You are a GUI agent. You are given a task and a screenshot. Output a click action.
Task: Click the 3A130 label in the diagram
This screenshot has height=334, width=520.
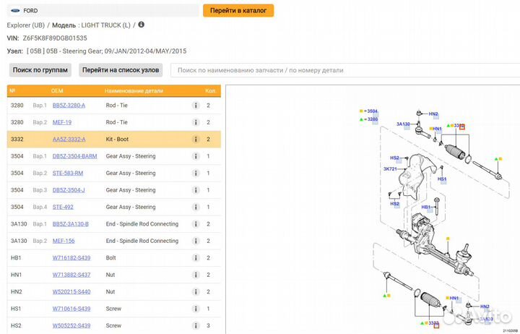[403, 124]
